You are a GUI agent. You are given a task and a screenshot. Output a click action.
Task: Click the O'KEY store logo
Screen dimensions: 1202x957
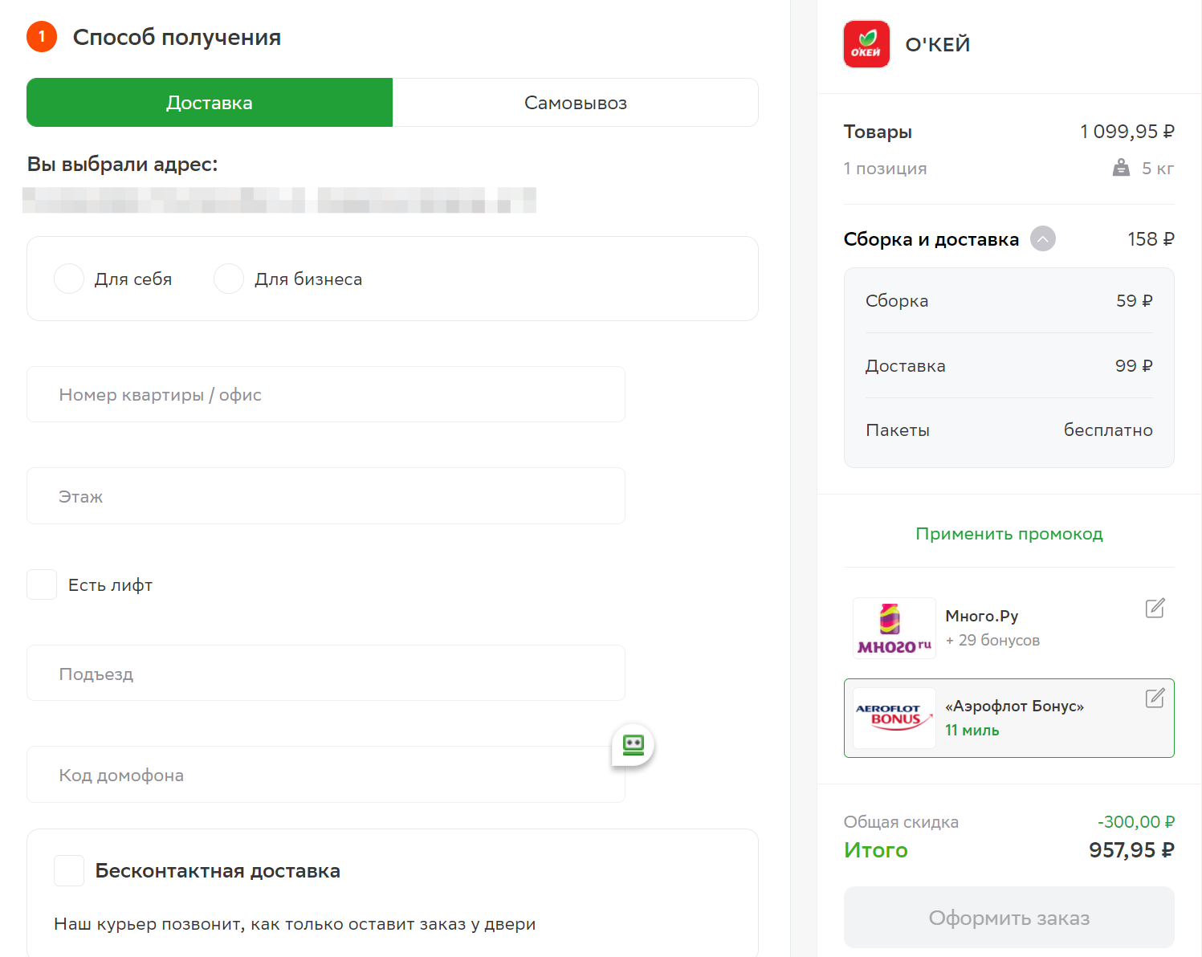point(866,44)
